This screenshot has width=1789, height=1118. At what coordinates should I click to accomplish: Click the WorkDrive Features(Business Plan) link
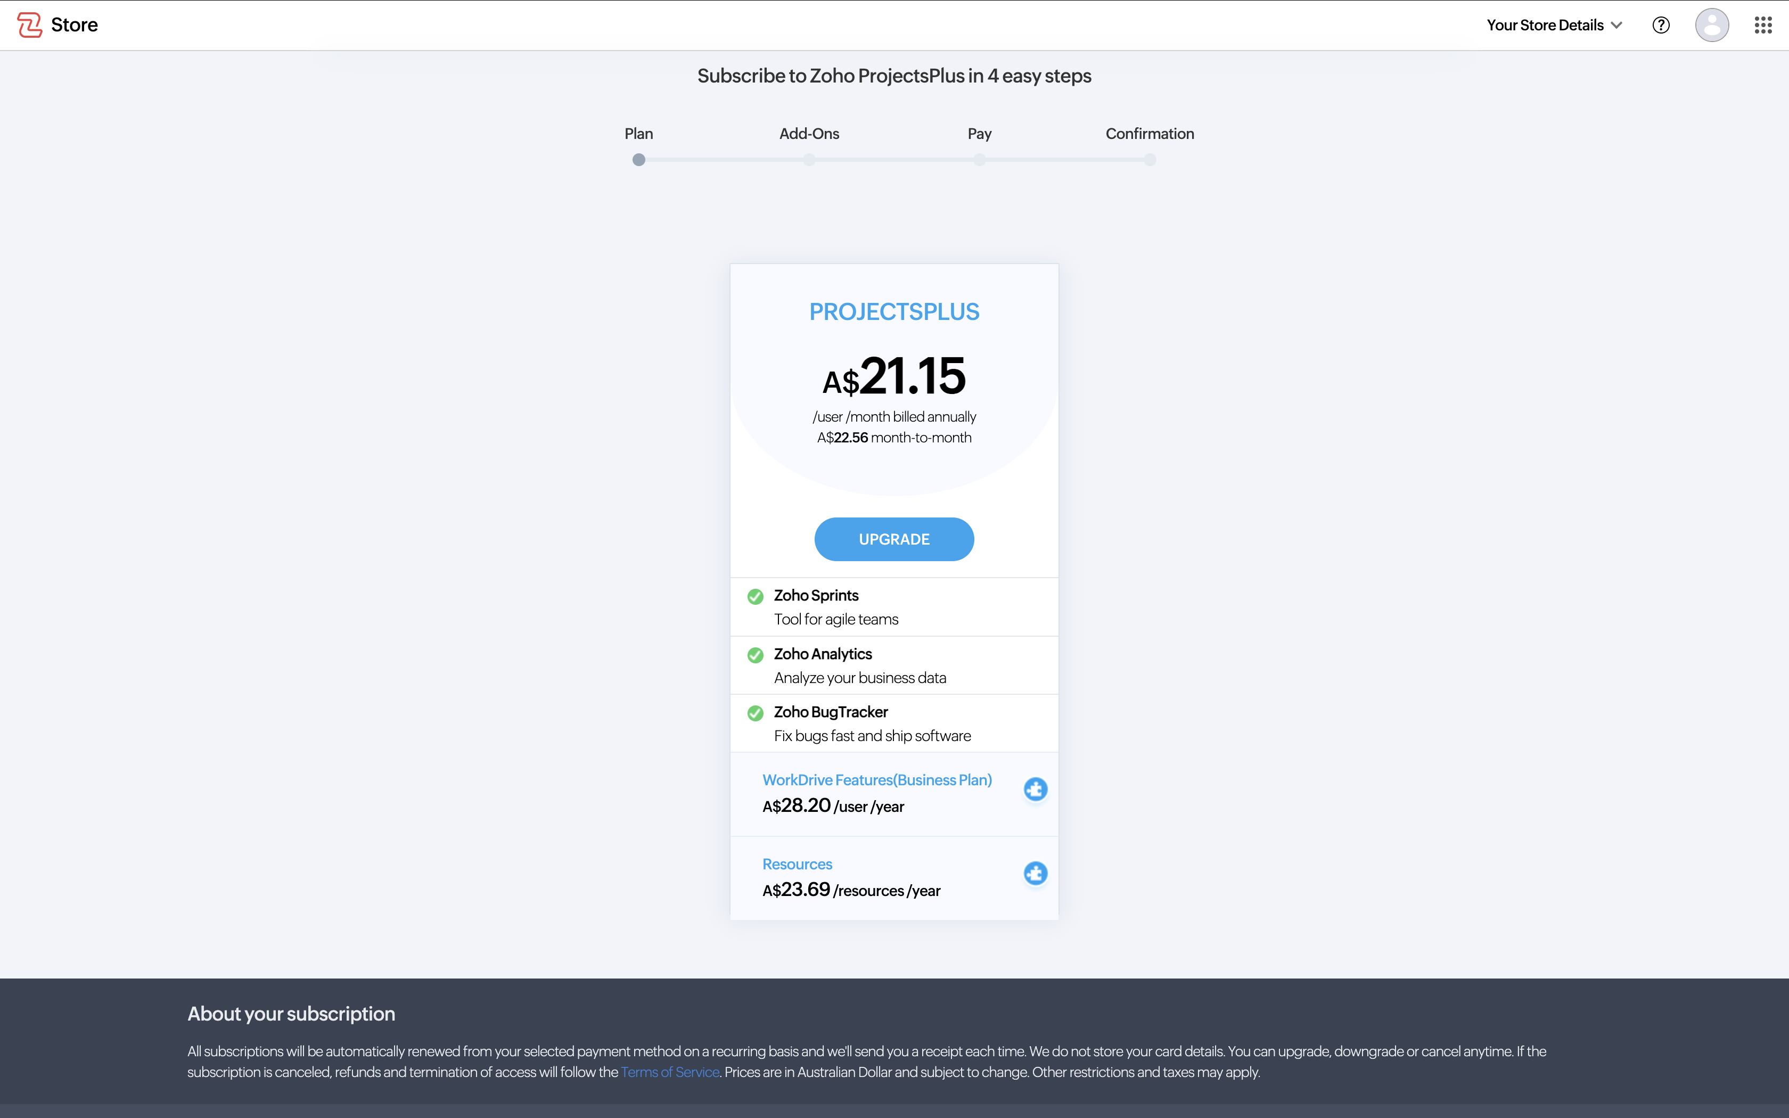coord(877,780)
